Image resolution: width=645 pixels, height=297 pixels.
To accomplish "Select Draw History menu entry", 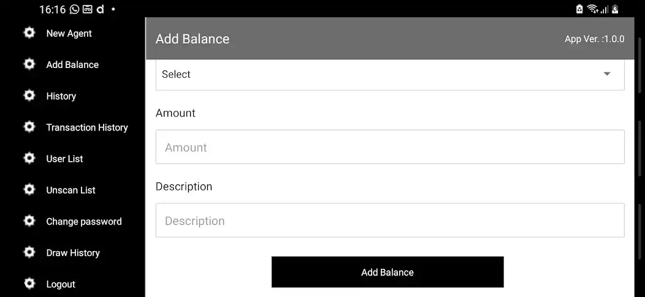I will 73,253.
